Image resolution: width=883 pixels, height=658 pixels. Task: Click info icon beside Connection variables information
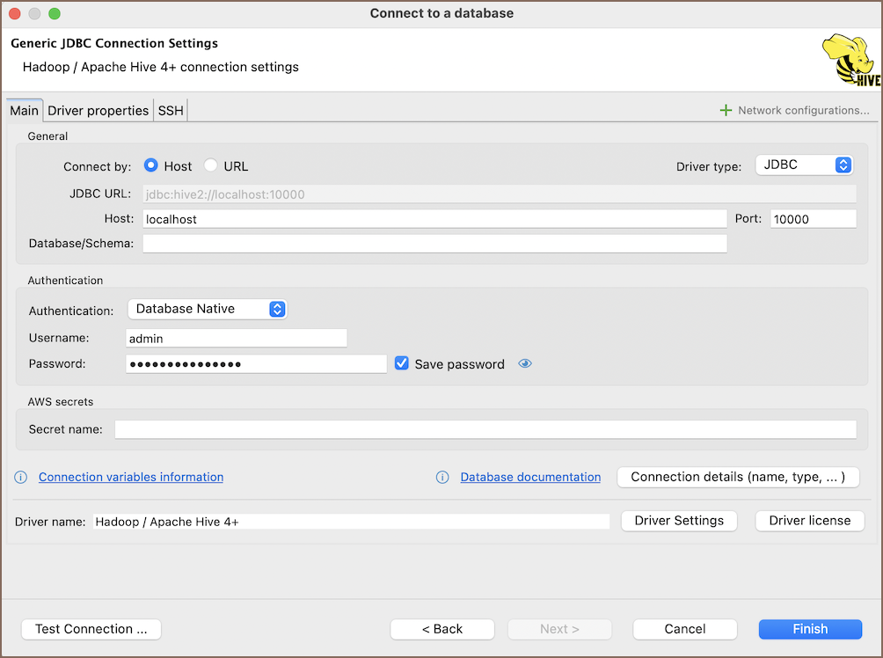21,477
